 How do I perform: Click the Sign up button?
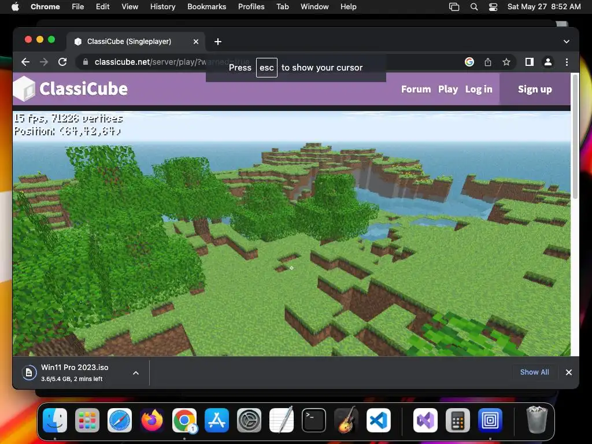[x=535, y=89]
